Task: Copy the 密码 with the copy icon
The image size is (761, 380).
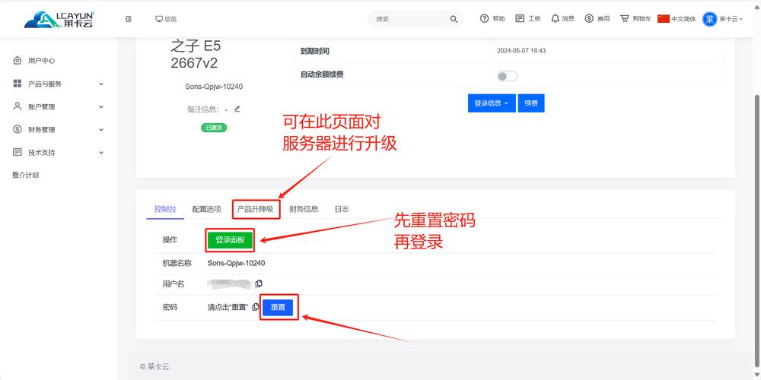Action: pos(256,307)
